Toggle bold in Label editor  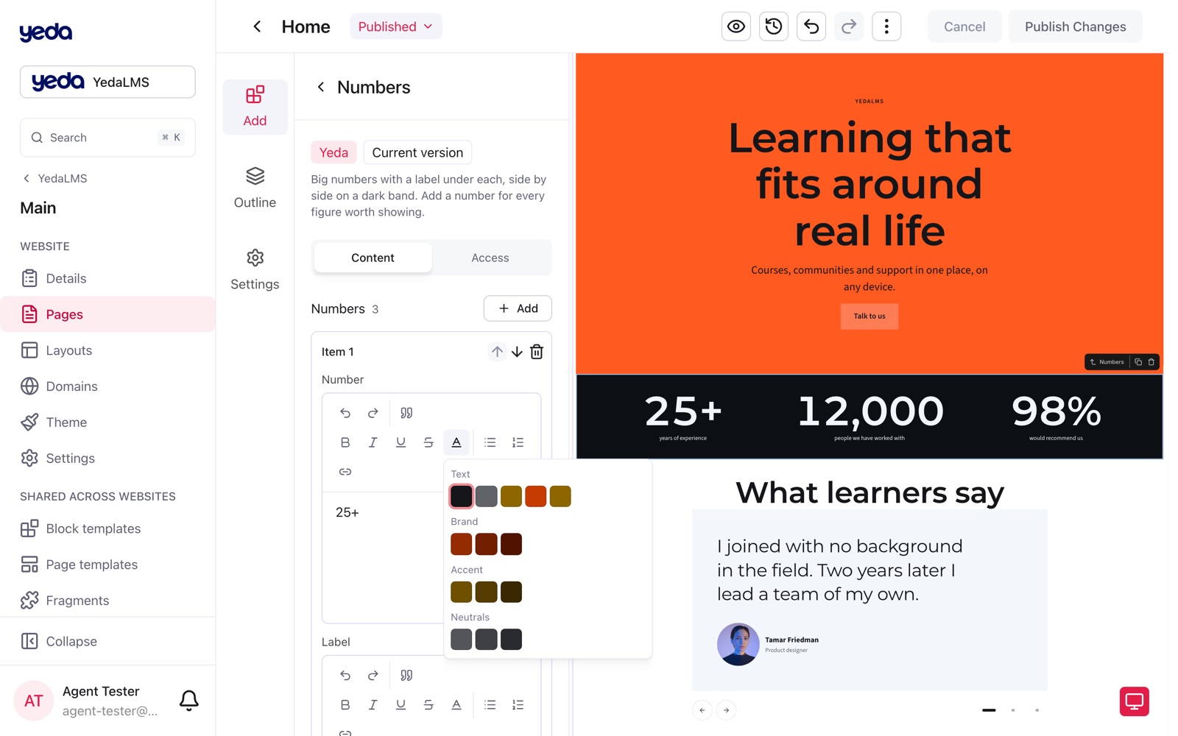pyautogui.click(x=345, y=705)
